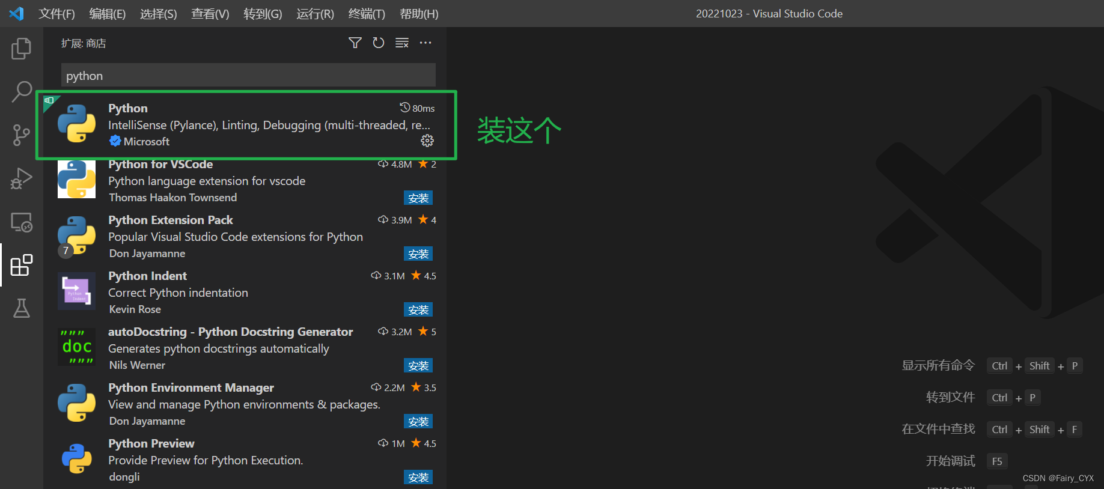This screenshot has width=1104, height=489.
Task: Open the Run and Debug view
Action: [22, 178]
